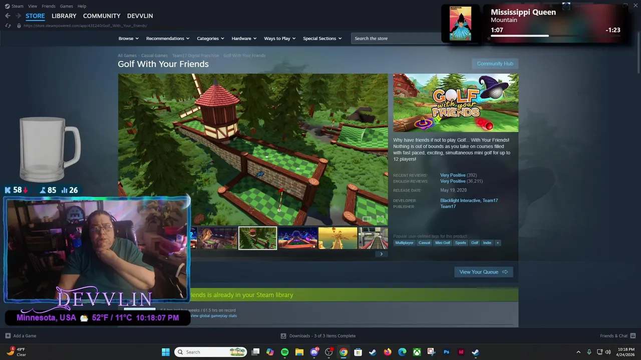This screenshot has height=360, width=641.
Task: Click the microphone icon in the system tray
Action: point(589,352)
